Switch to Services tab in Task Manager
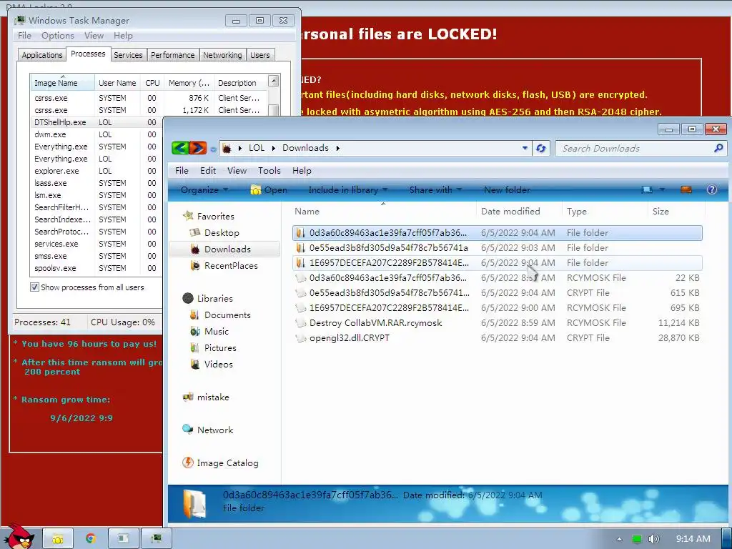Screen dimensions: 732x549 coord(128,55)
